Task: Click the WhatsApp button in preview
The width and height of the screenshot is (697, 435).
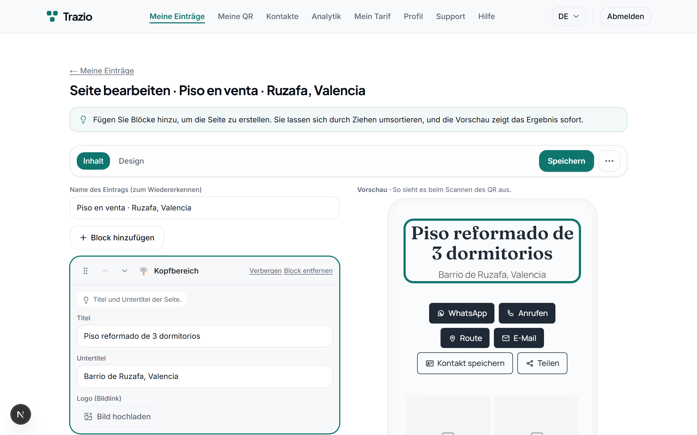Action: pos(461,313)
